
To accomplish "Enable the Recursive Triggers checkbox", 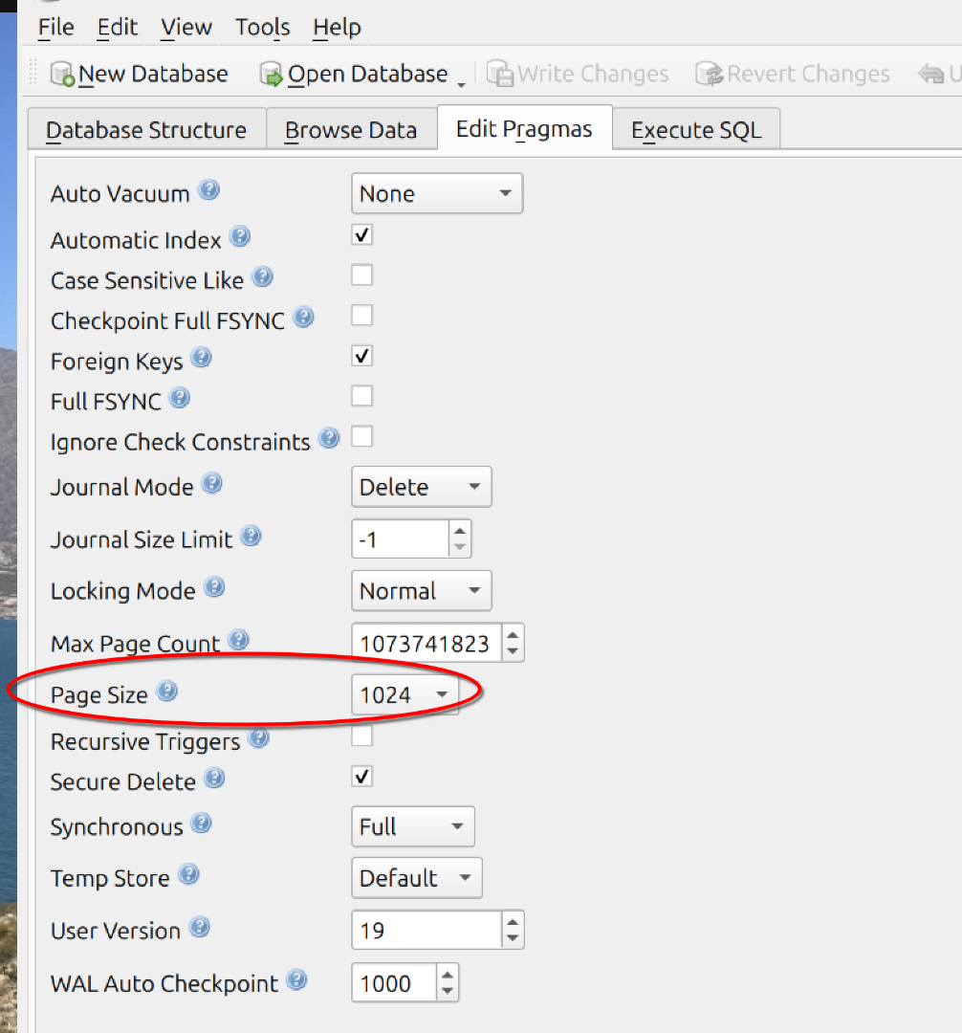I will point(361,736).
